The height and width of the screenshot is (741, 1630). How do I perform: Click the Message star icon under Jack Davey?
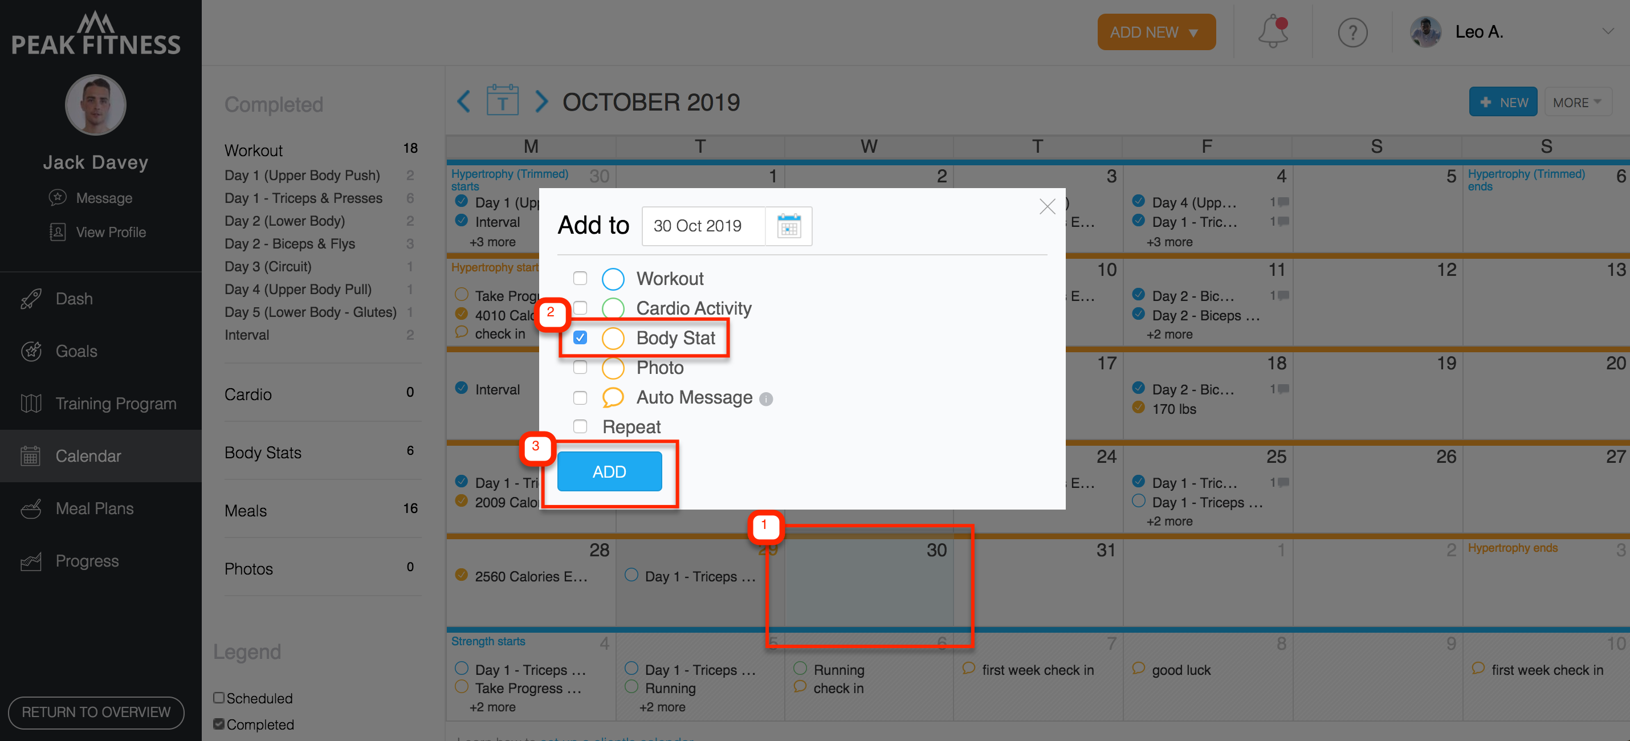pos(58,197)
